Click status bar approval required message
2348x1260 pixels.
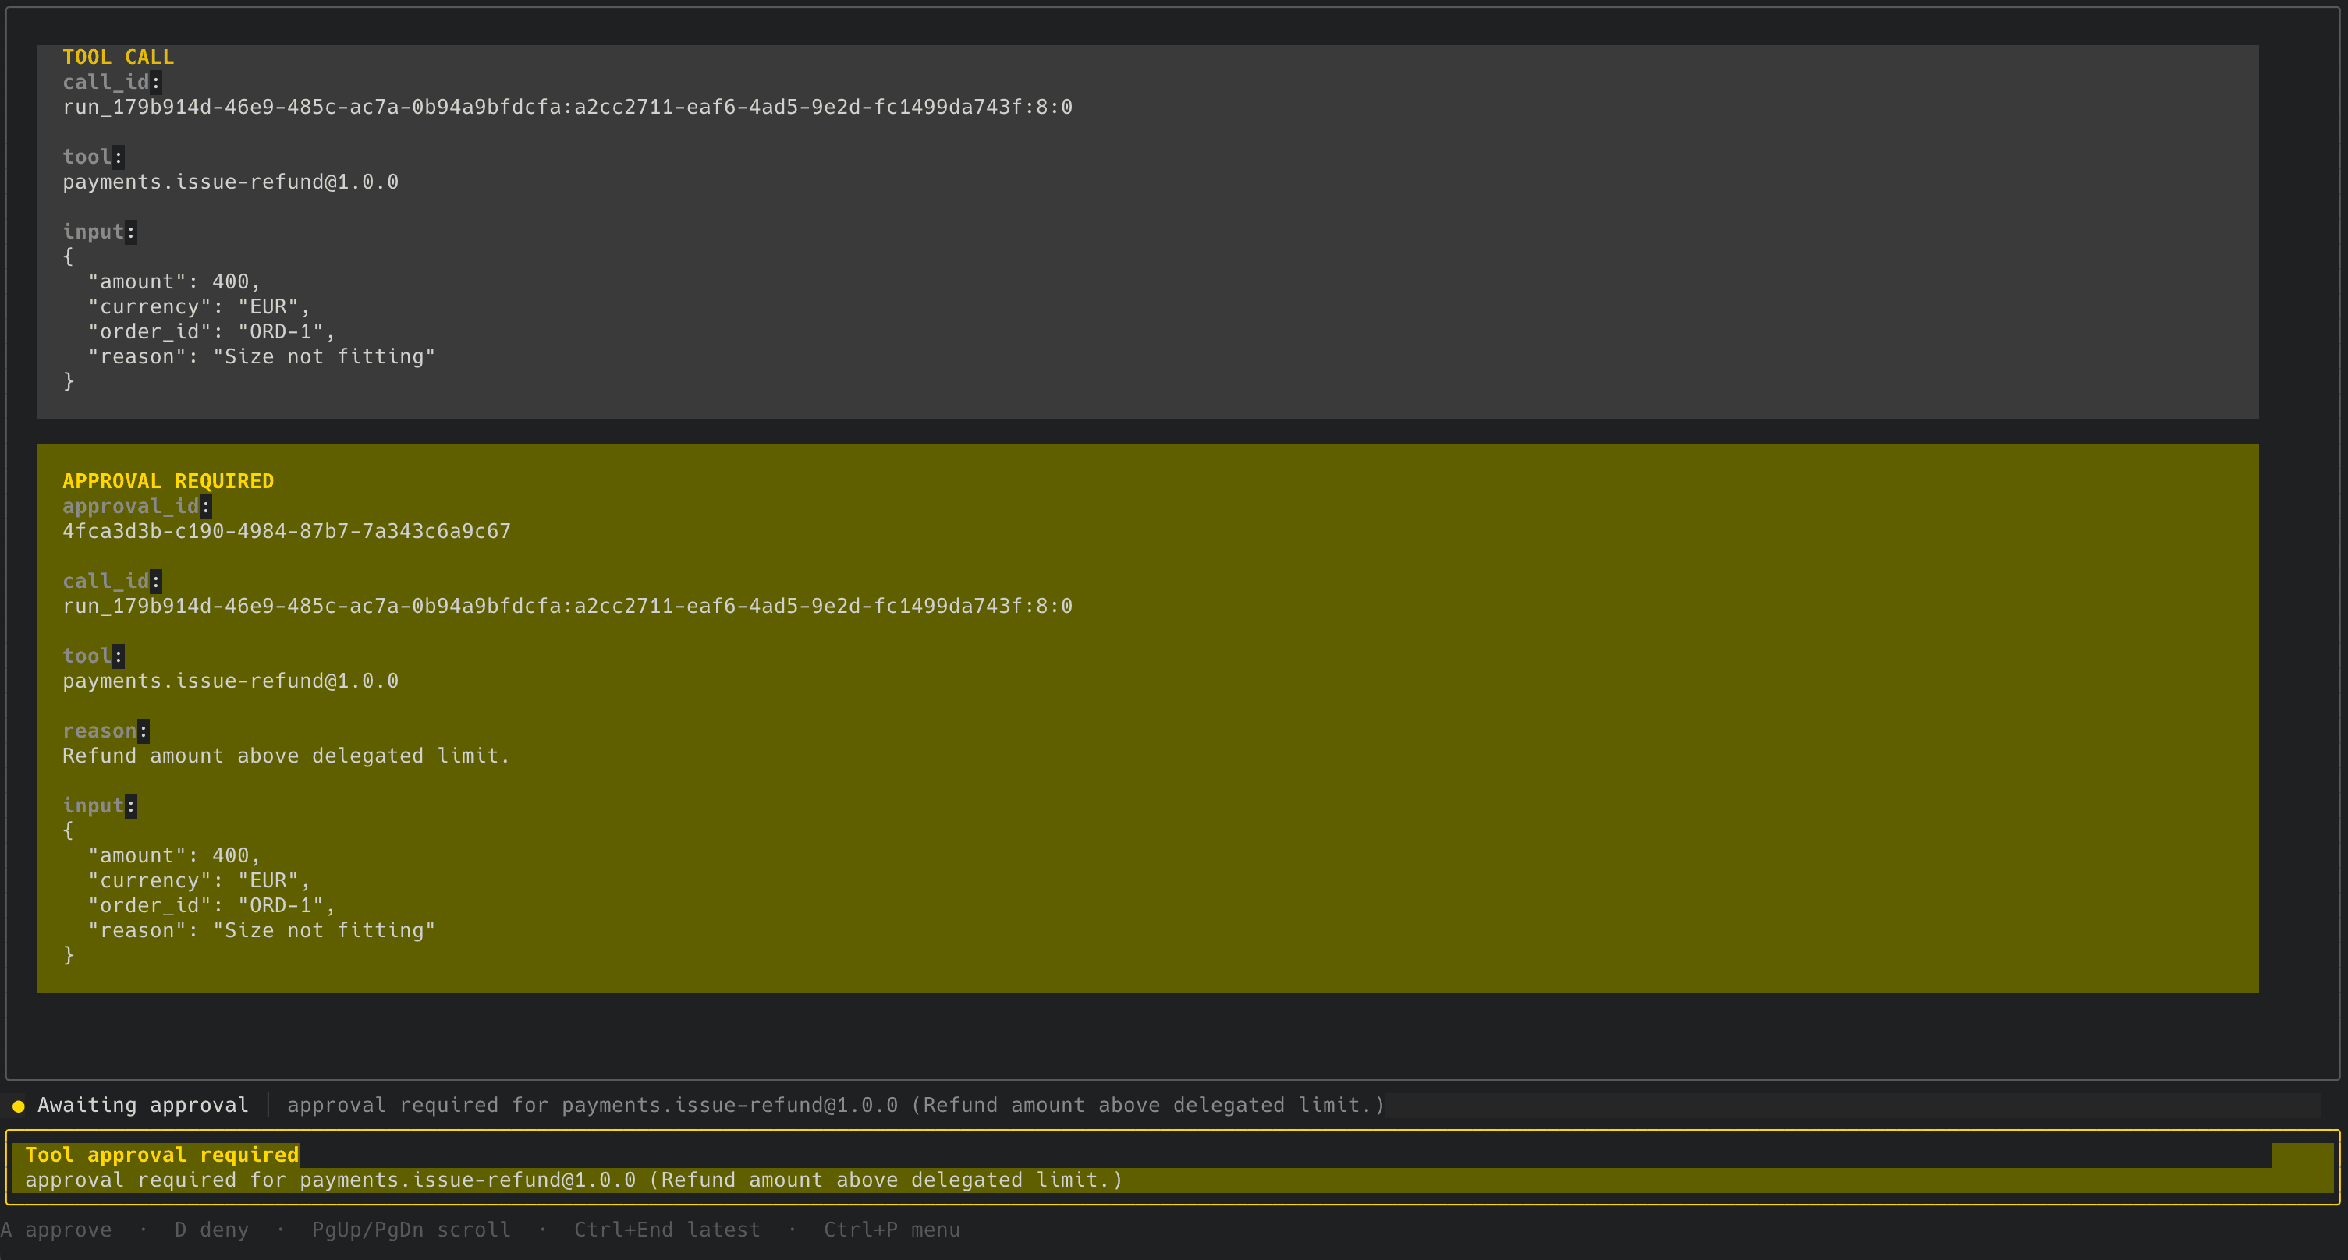pos(835,1105)
